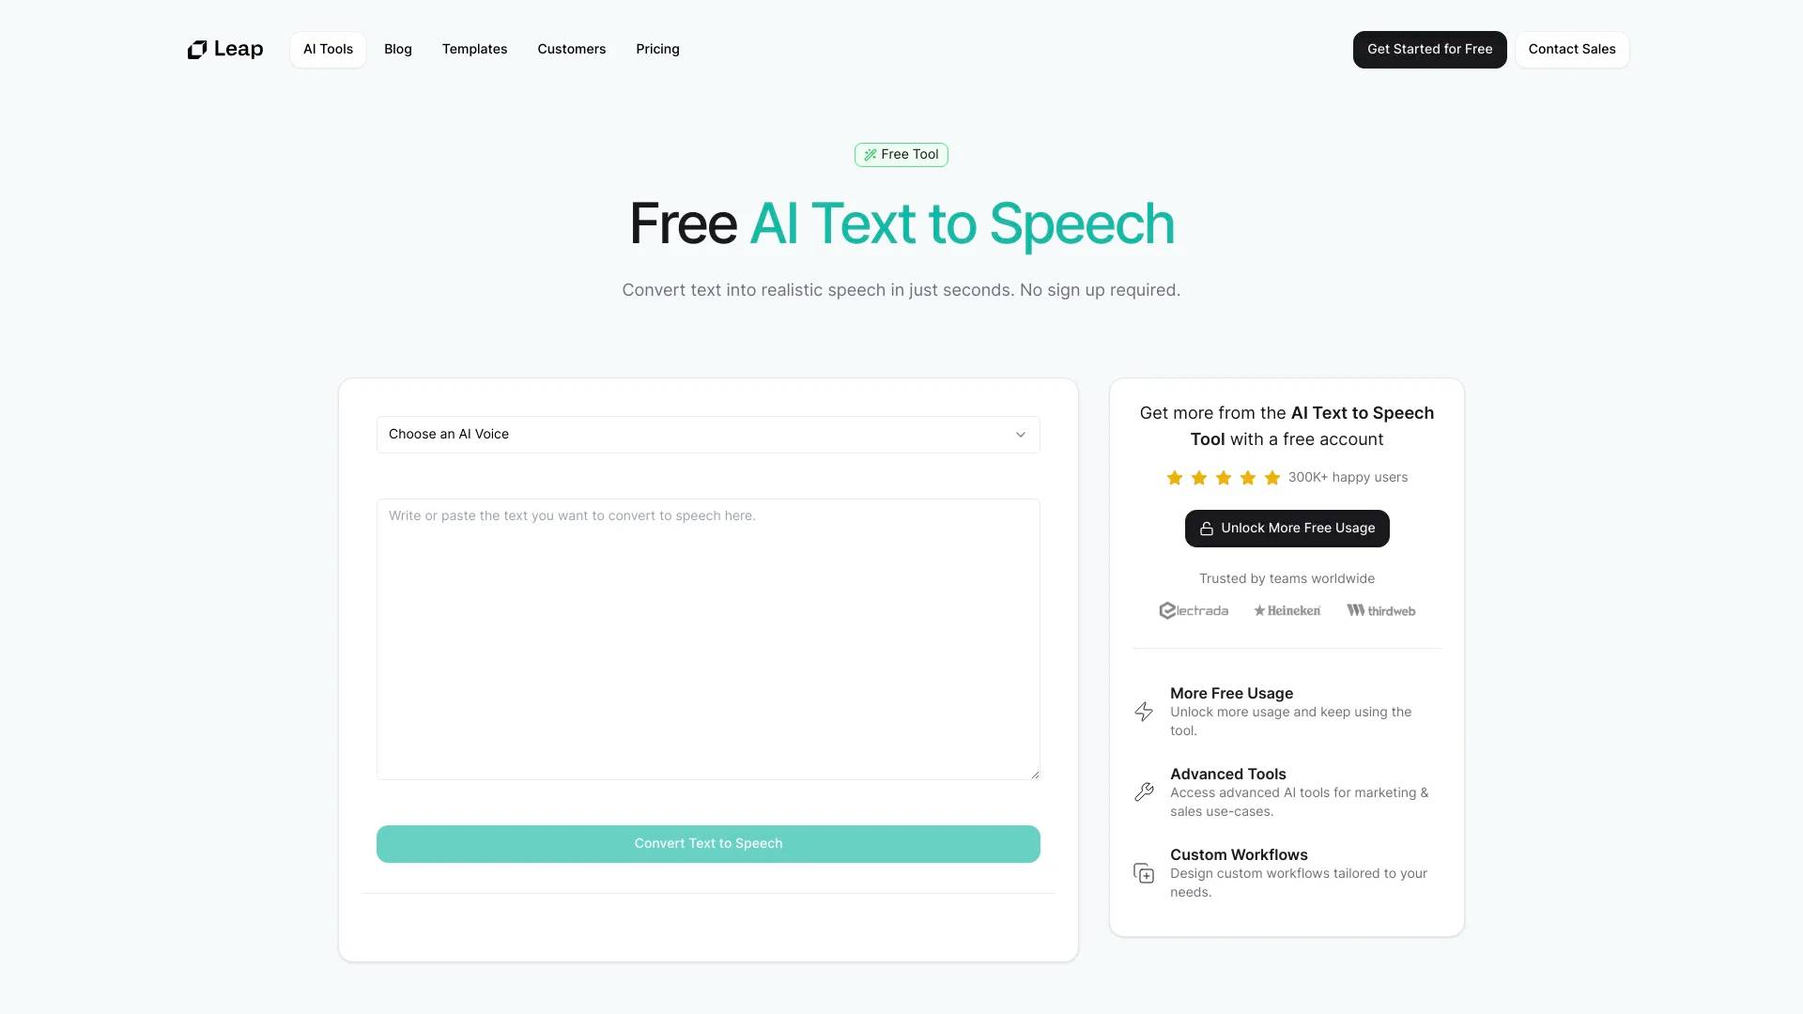This screenshot has height=1014, width=1803.
Task: Click the scissors icon on Free Tool badge
Action: [870, 154]
